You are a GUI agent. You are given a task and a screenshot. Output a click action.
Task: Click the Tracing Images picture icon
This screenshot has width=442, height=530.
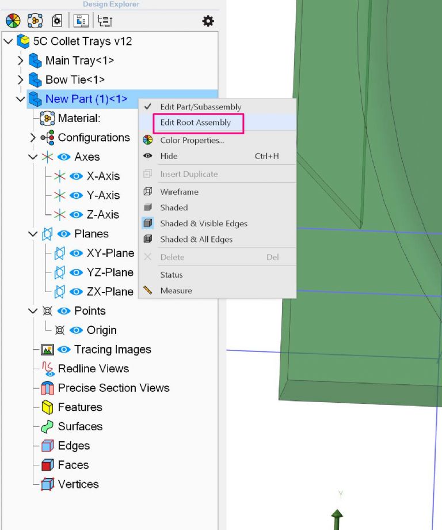[48, 350]
